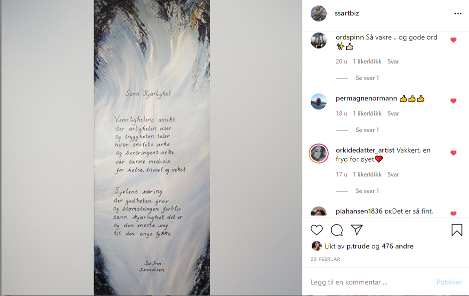Save post with bookmark icon

457,230
